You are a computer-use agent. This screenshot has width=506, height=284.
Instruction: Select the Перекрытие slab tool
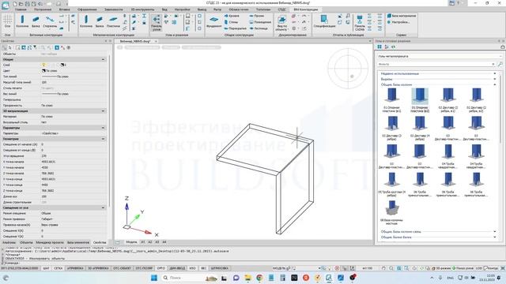[236, 28]
